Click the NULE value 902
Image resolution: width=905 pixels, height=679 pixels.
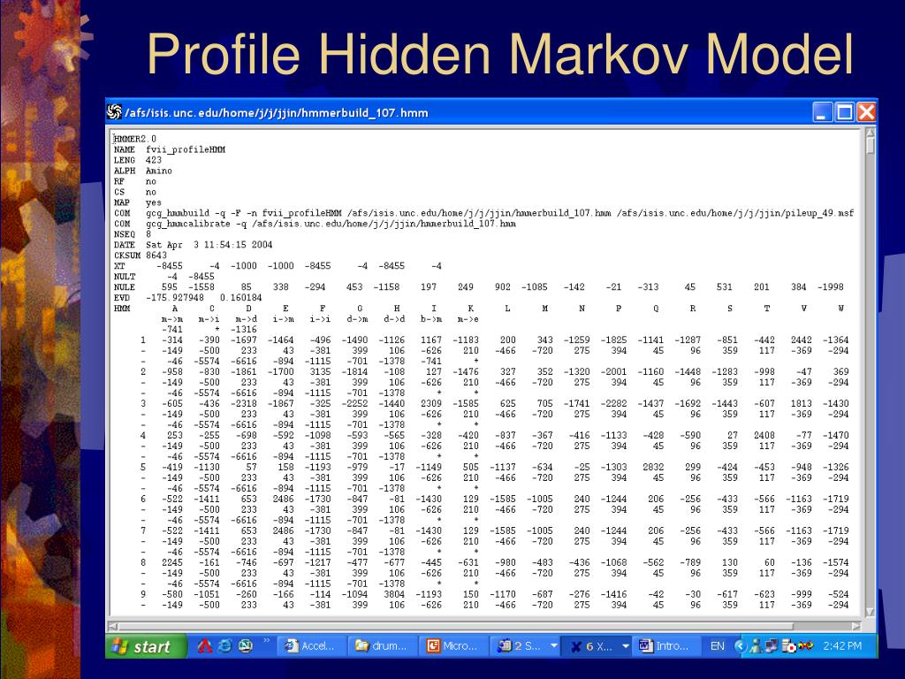tap(503, 287)
